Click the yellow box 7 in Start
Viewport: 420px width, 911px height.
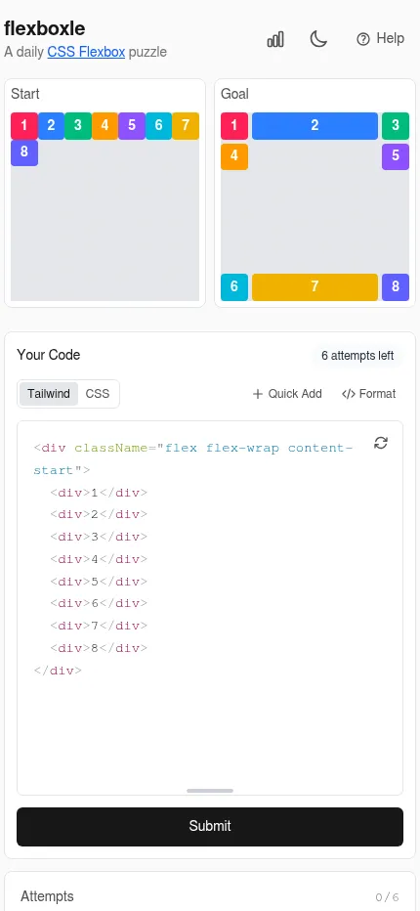click(186, 125)
